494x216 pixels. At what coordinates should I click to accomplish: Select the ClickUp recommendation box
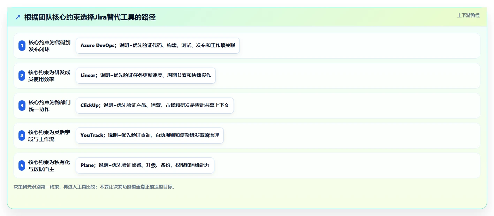155,106
